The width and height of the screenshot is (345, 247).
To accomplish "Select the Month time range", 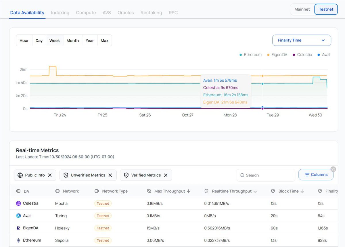I will click(x=73, y=41).
